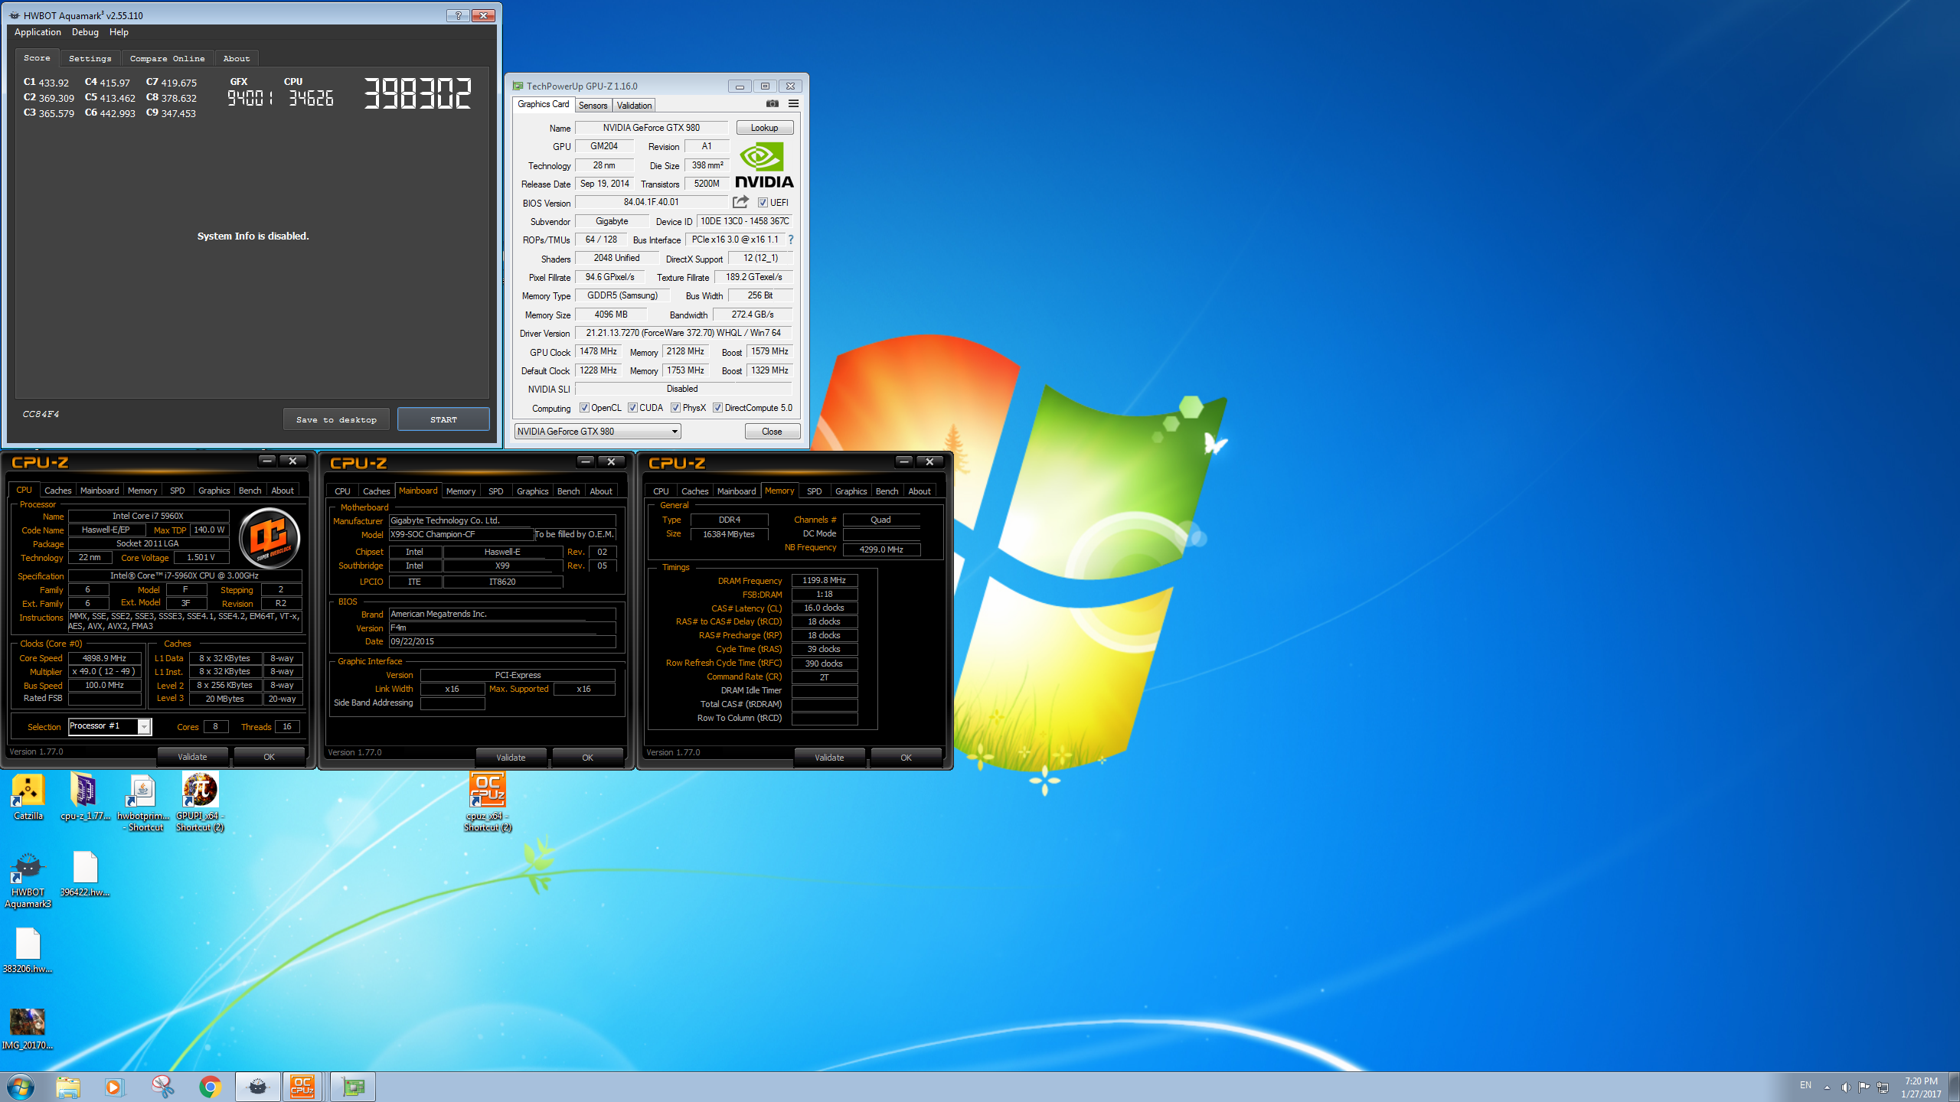Open Graphics tab in the right CPU-Z window
Screen dimensions: 1960x1102
(851, 491)
